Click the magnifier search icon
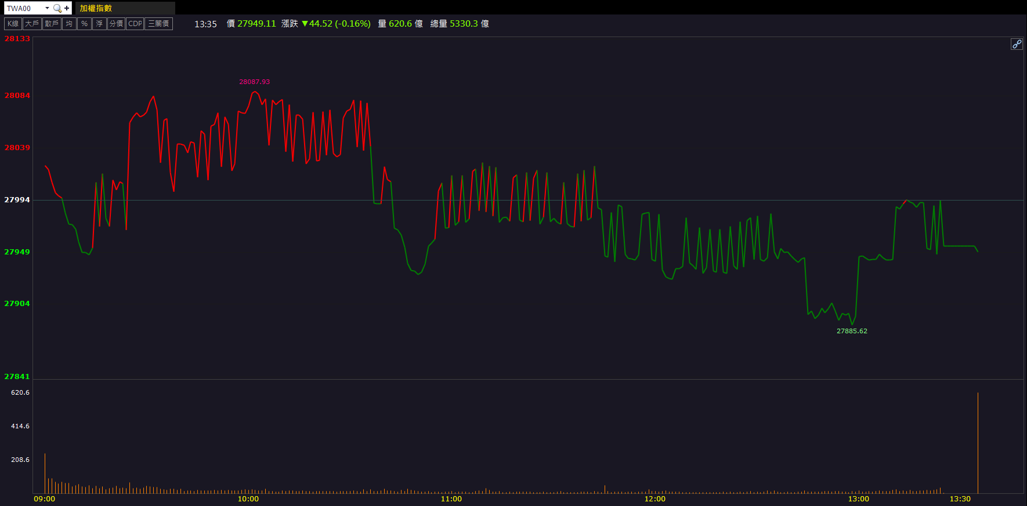The height and width of the screenshot is (506, 1027). (57, 8)
